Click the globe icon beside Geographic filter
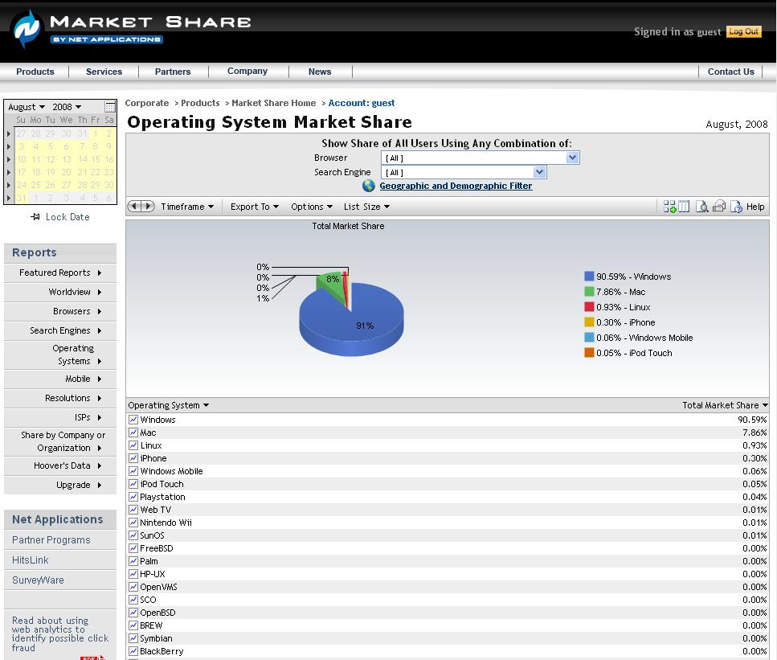The width and height of the screenshot is (777, 660). click(x=368, y=186)
